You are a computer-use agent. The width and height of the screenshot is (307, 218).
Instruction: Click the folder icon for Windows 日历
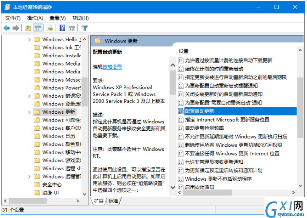(36, 136)
